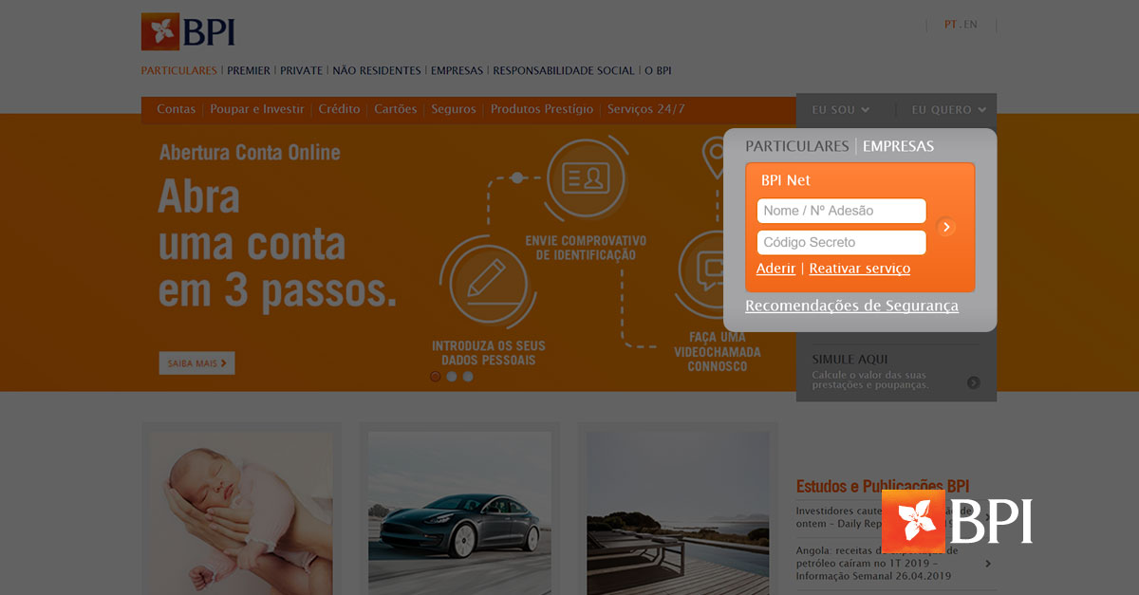Switch to the EMPRESAS login tab

click(x=898, y=146)
